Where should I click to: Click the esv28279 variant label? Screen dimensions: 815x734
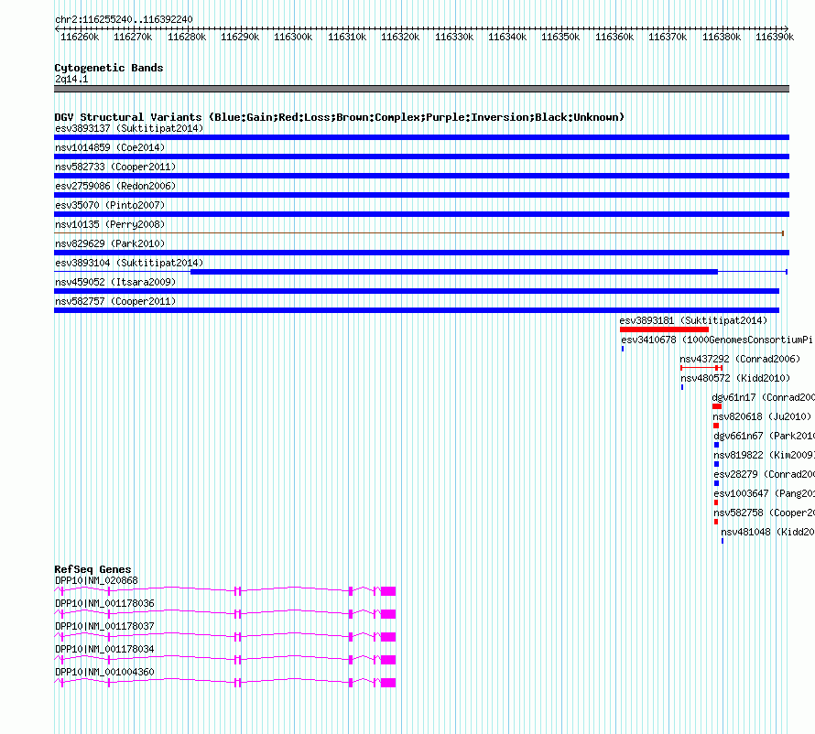click(x=764, y=474)
